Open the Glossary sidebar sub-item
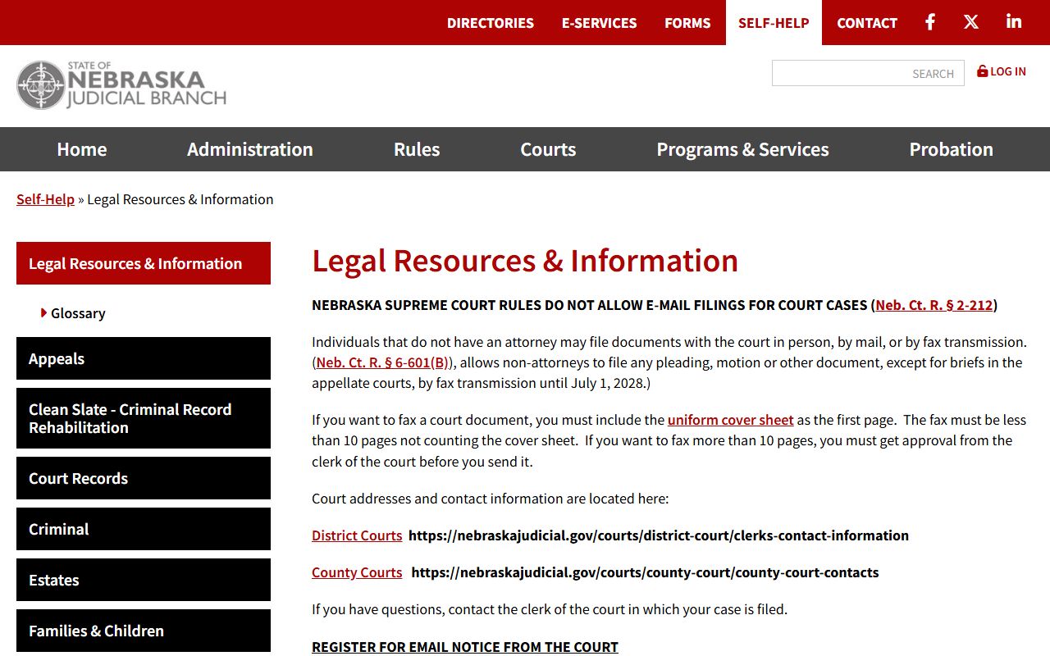Screen dimensions: 1050x656 pos(78,313)
